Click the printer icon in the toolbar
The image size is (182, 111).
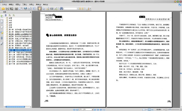[x=16, y=9]
